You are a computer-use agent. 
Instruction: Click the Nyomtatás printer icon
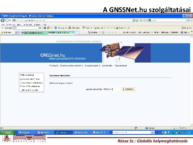click(140, 32)
